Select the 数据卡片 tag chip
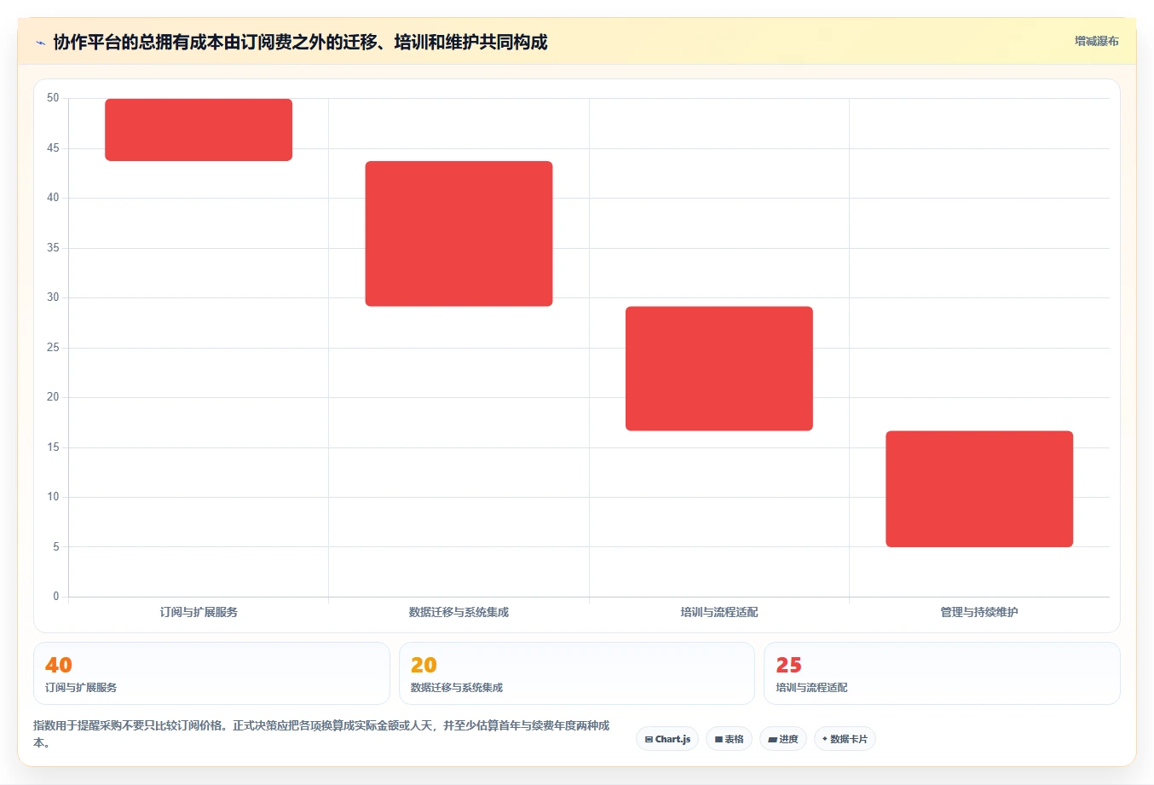The image size is (1154, 785). [x=845, y=739]
